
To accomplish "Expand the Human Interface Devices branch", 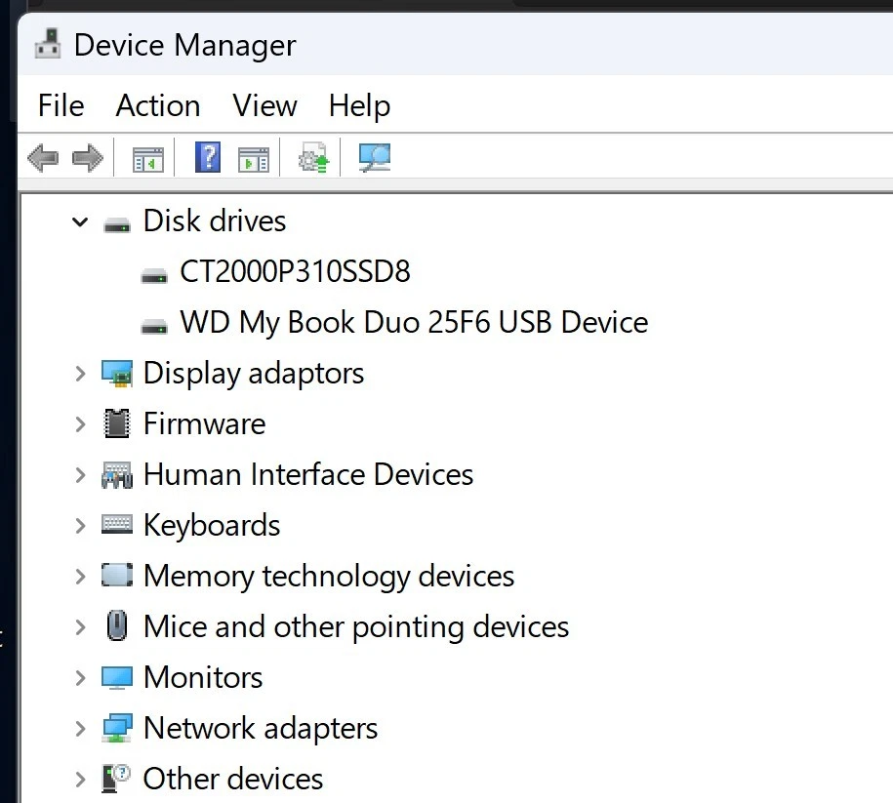I will (x=79, y=474).
